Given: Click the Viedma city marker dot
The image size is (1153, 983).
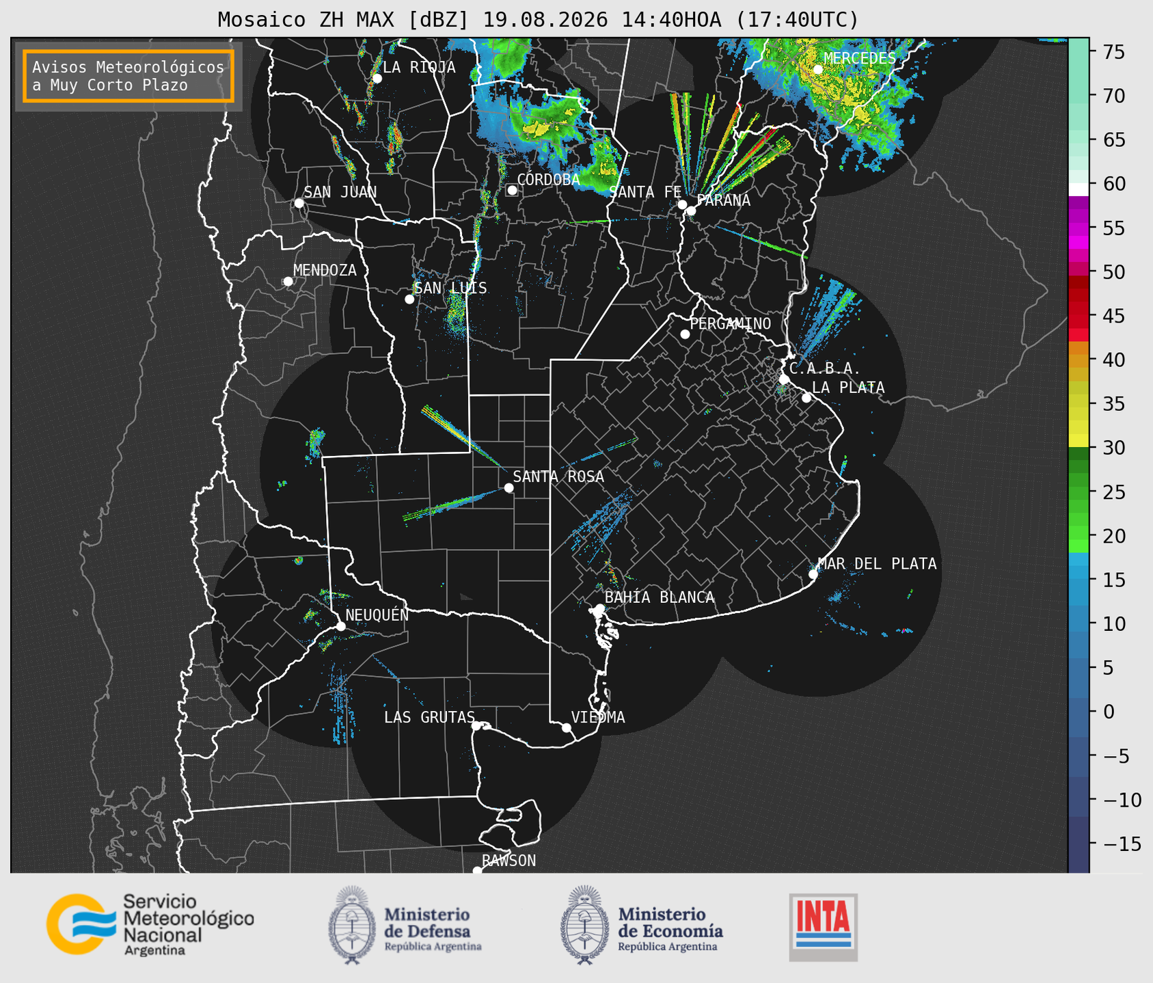Looking at the screenshot, I should point(566,727).
